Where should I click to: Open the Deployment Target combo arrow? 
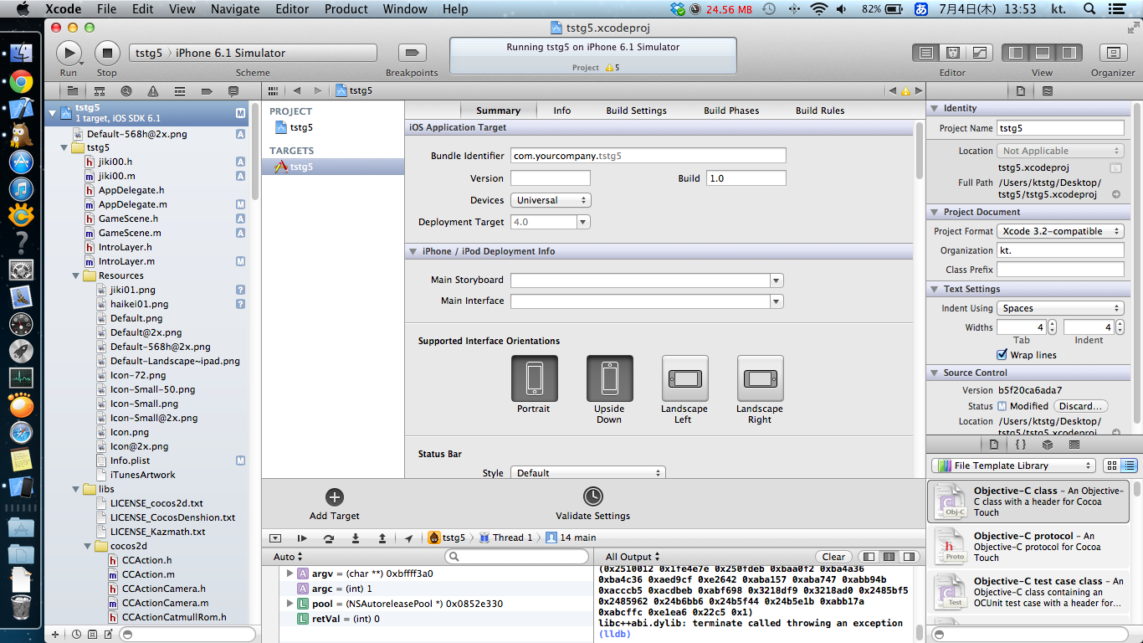[x=583, y=222]
